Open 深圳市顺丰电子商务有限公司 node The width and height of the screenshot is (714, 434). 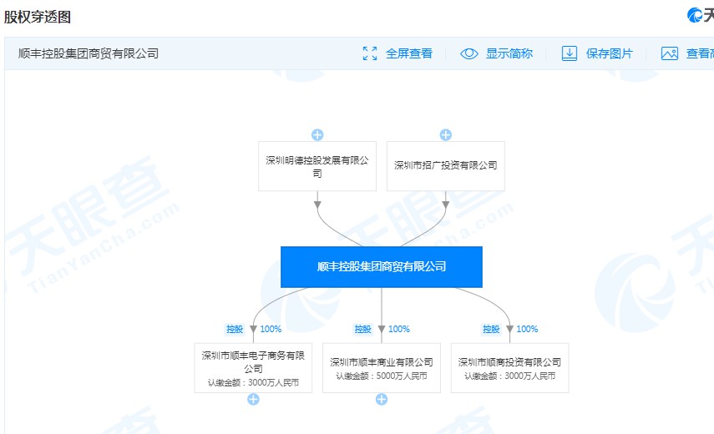(253, 367)
